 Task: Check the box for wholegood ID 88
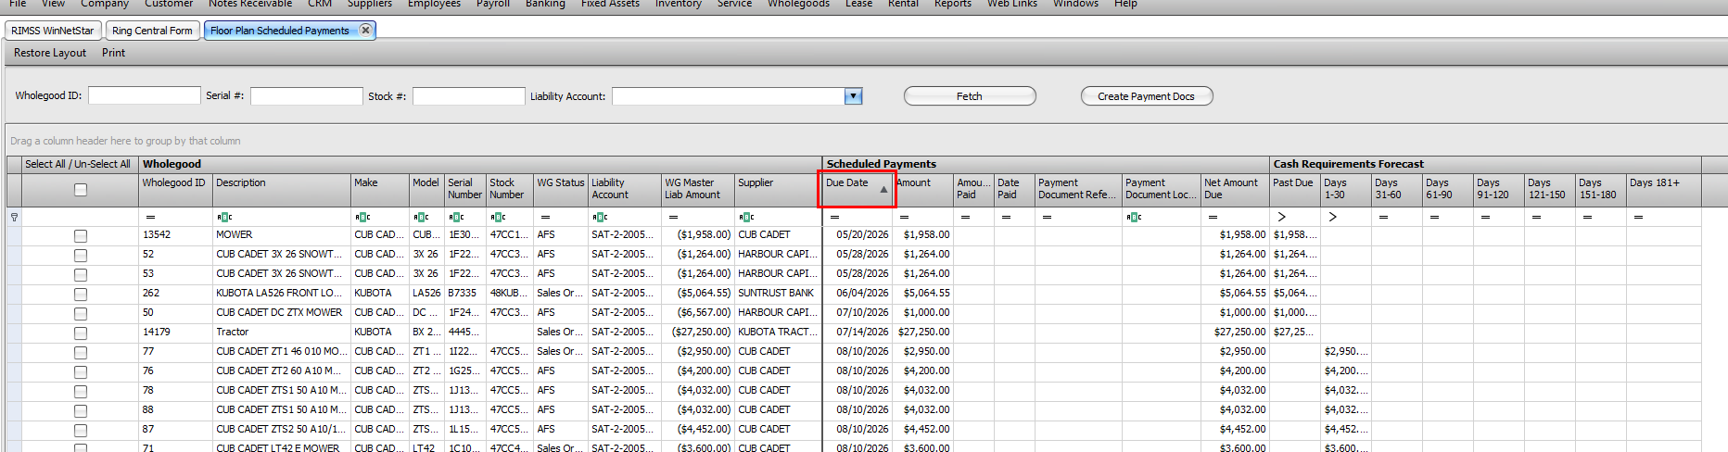coord(81,411)
